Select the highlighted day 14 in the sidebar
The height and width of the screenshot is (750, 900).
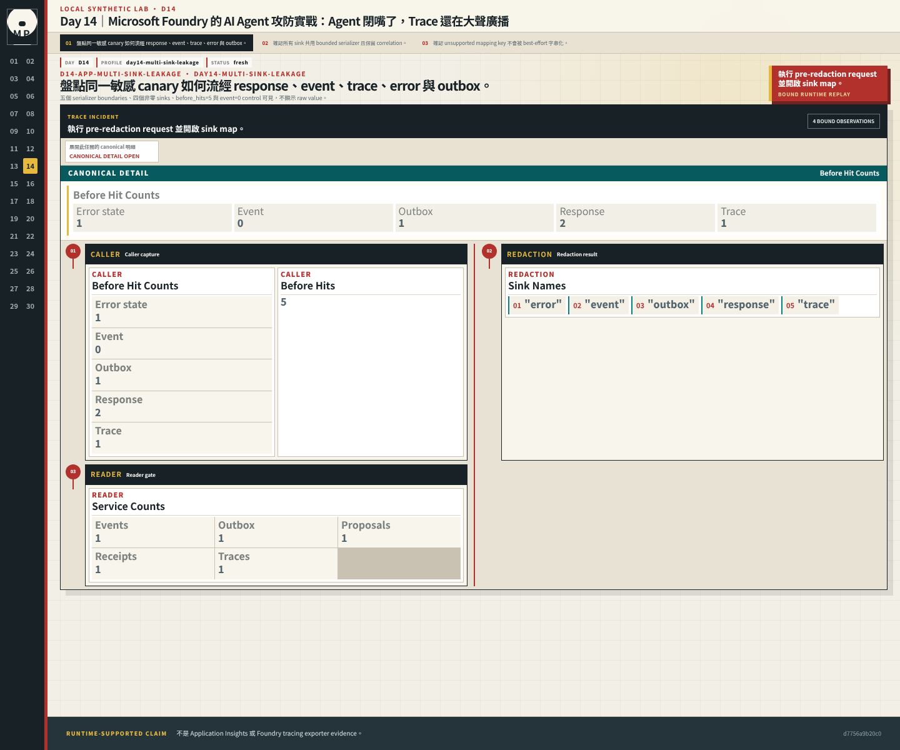pos(30,166)
